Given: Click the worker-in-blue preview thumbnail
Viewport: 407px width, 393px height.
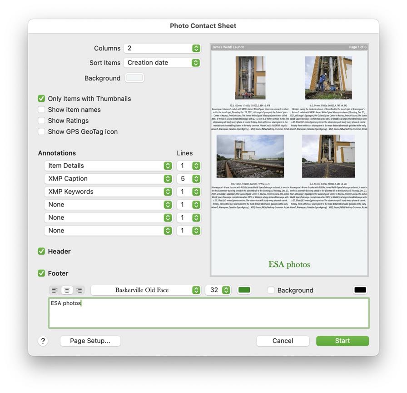Looking at the screenshot, I should coord(328,78).
